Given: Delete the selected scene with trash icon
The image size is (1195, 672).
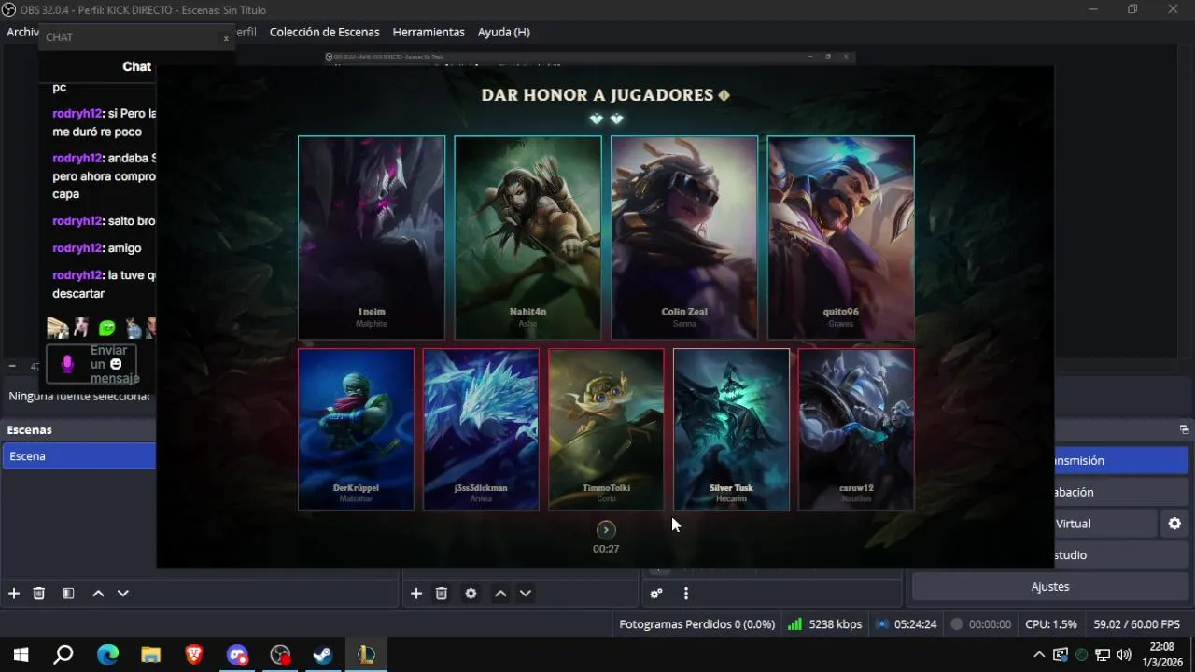Looking at the screenshot, I should (x=39, y=594).
